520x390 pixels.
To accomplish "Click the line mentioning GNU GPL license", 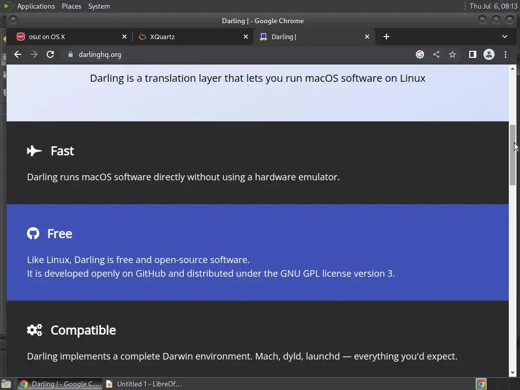I will pos(211,273).
